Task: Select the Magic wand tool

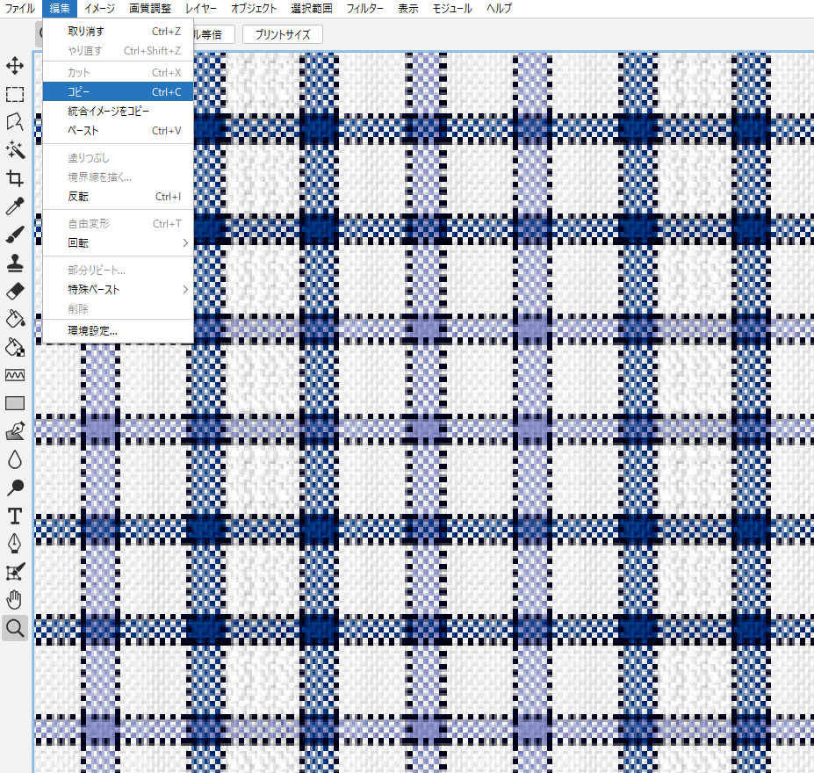Action: click(x=15, y=150)
